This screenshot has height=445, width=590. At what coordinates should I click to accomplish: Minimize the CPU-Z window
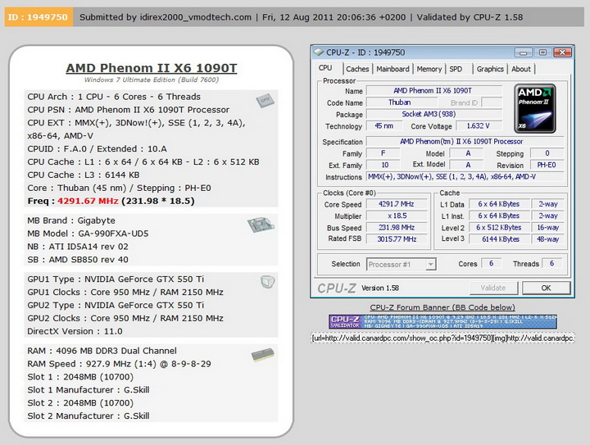pyautogui.click(x=523, y=52)
